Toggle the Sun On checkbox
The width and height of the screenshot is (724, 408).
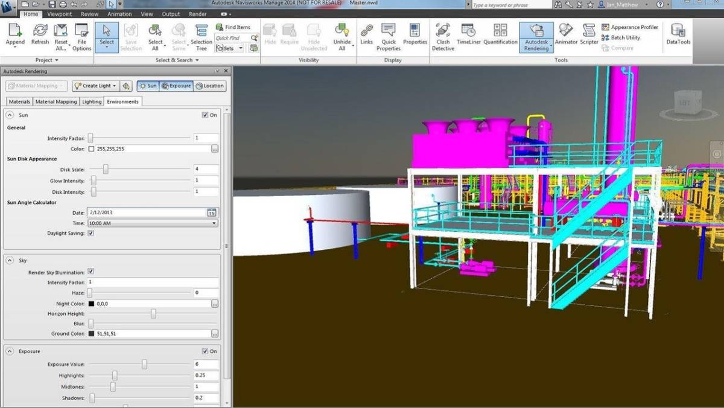coord(205,115)
